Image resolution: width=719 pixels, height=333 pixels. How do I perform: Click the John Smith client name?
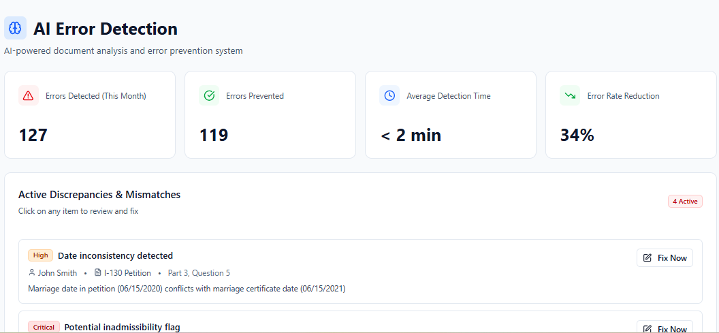click(57, 273)
